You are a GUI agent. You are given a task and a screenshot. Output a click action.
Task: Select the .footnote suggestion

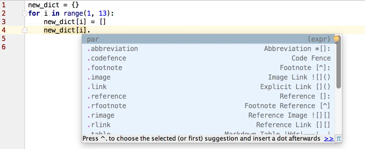click(107, 68)
